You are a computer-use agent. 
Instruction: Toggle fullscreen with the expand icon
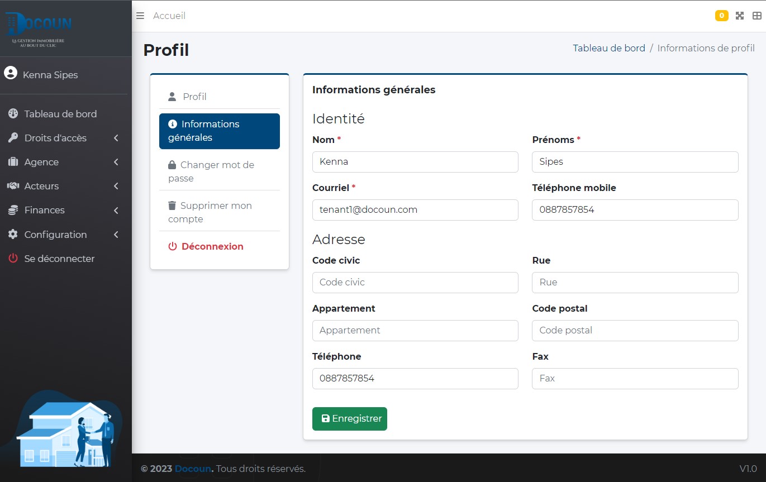coord(740,16)
